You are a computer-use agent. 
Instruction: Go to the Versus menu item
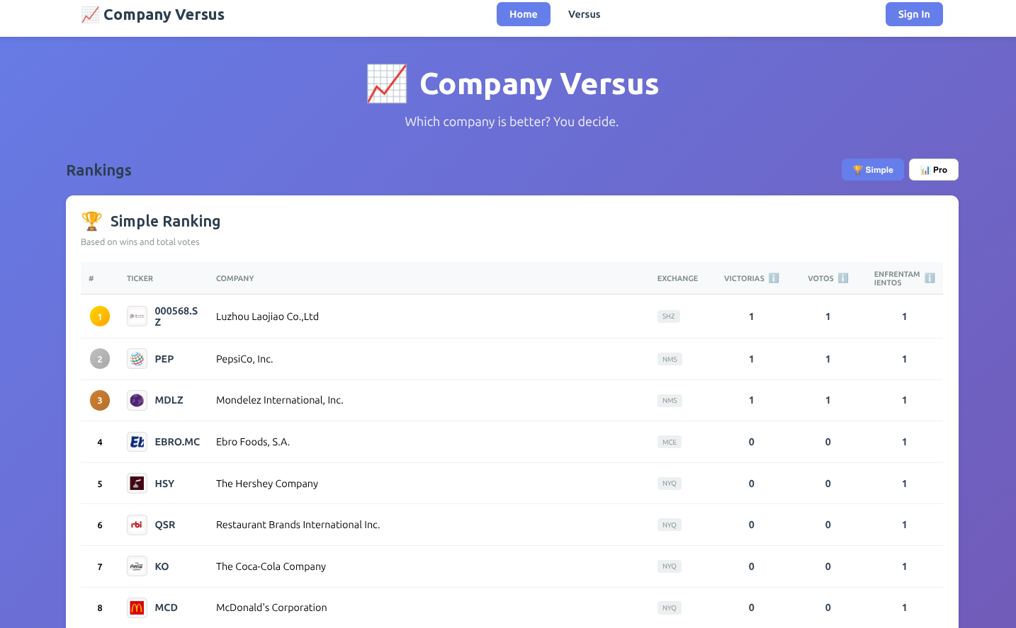(x=584, y=14)
